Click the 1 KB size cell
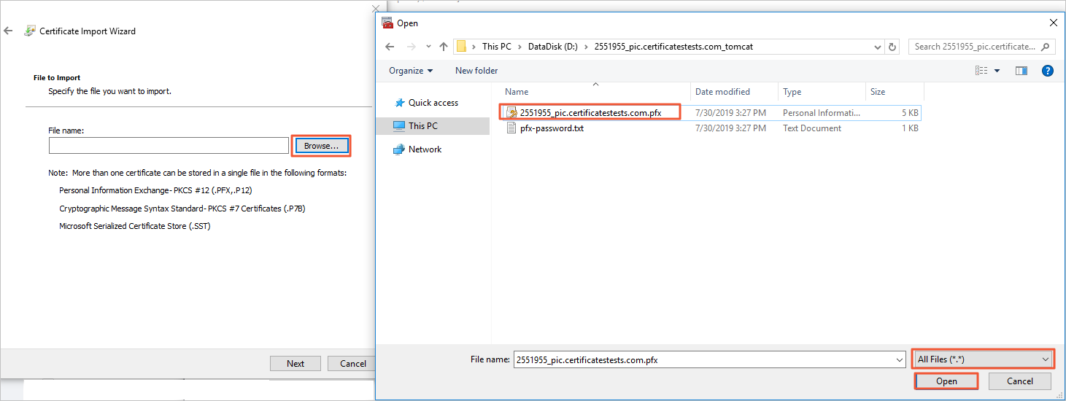Viewport: 1066px width, 401px height. (x=910, y=128)
